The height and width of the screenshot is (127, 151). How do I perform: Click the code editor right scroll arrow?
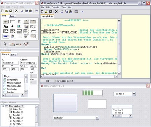point(116,76)
